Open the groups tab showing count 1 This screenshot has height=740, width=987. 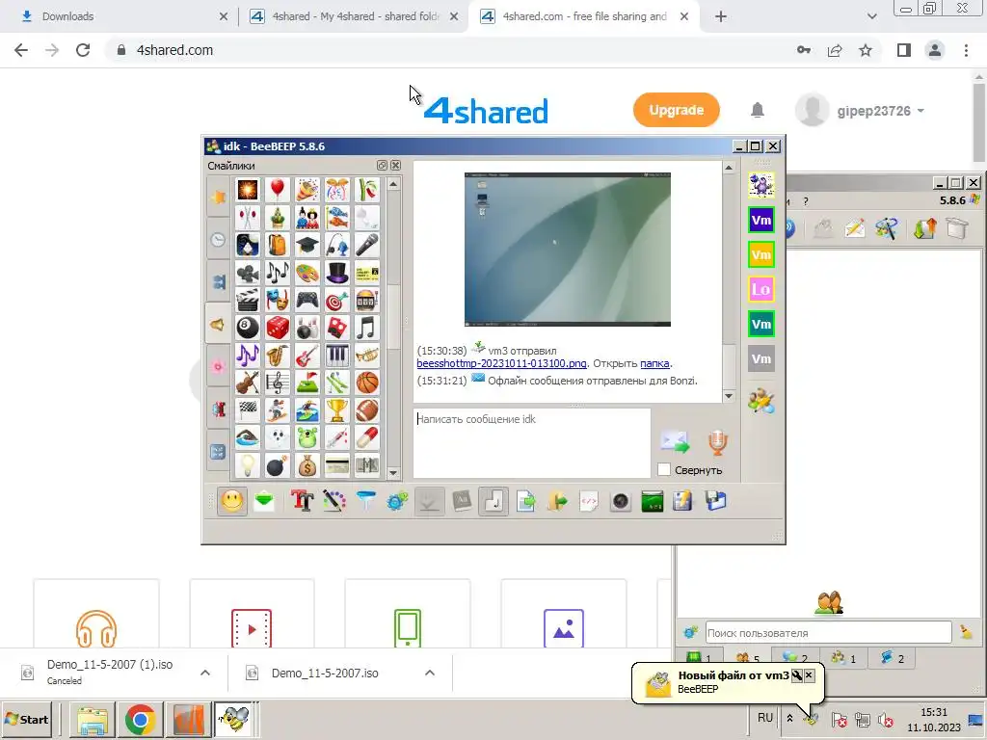[843, 658]
